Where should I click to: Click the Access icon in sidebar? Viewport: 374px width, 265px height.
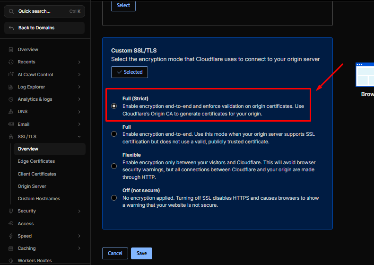11,224
